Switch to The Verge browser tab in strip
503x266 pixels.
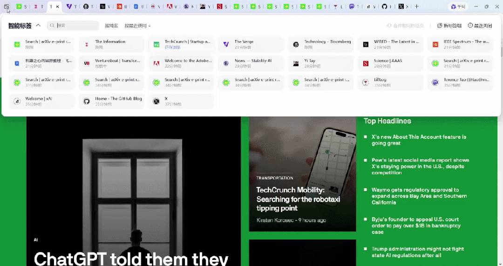(69, 7)
